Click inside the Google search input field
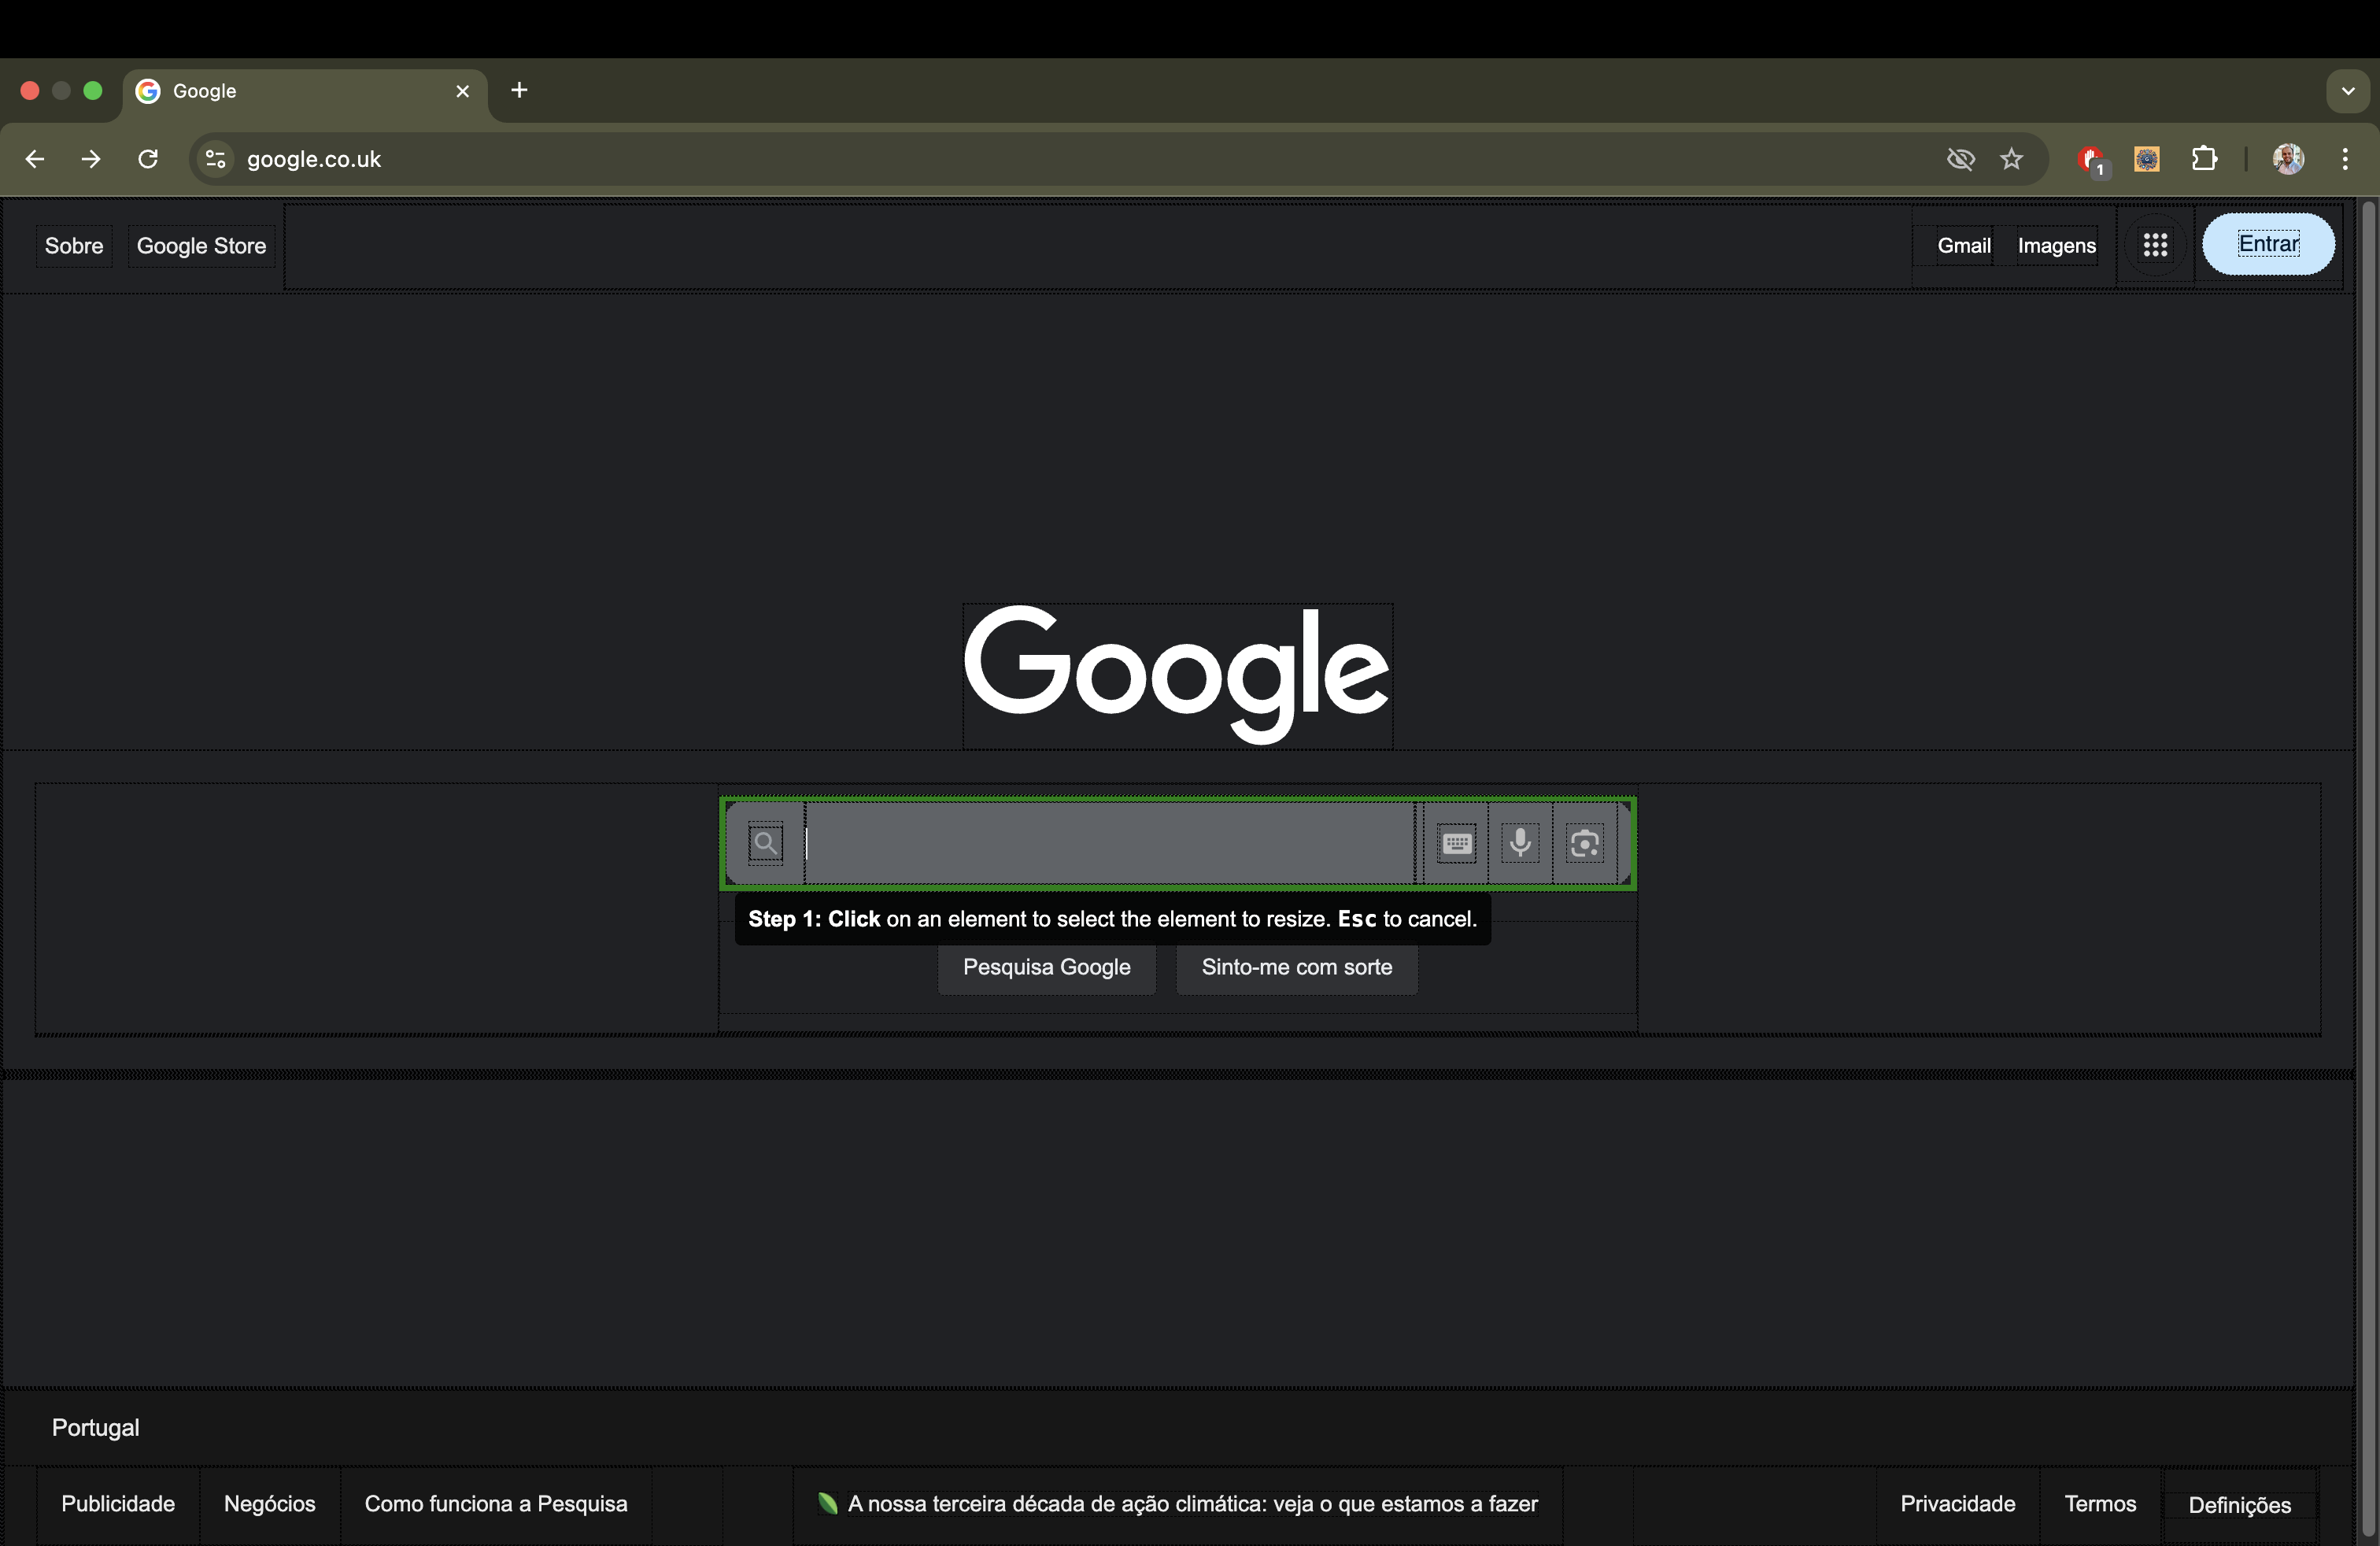Image resolution: width=2380 pixels, height=1546 pixels. click(1100, 843)
